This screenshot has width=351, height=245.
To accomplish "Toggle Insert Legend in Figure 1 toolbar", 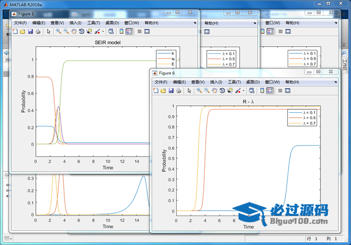I will click(129, 31).
